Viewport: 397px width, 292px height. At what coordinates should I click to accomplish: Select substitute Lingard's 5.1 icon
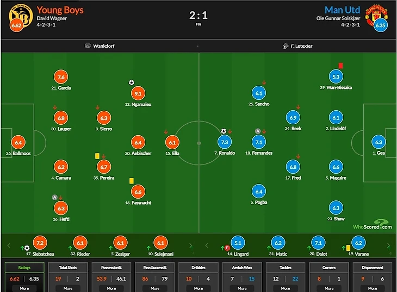tap(238, 243)
